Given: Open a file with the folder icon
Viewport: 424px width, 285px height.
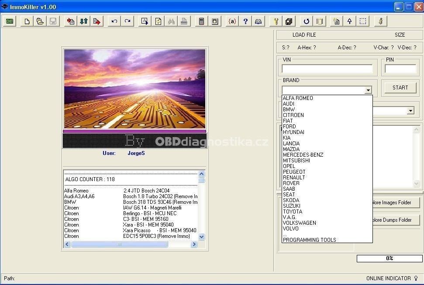Looking at the screenshot, I should coord(40,21).
